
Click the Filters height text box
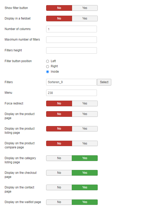pyautogui.click(x=72, y=50)
